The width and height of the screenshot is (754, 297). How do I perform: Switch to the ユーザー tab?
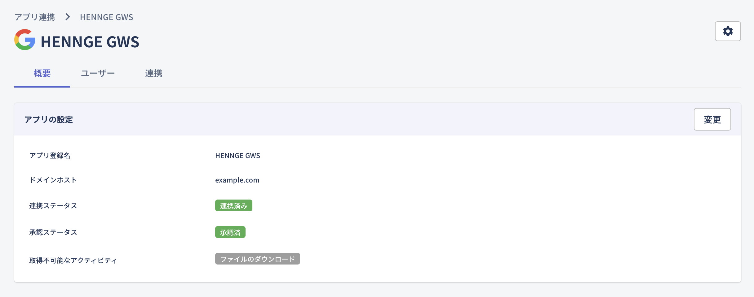(x=98, y=73)
